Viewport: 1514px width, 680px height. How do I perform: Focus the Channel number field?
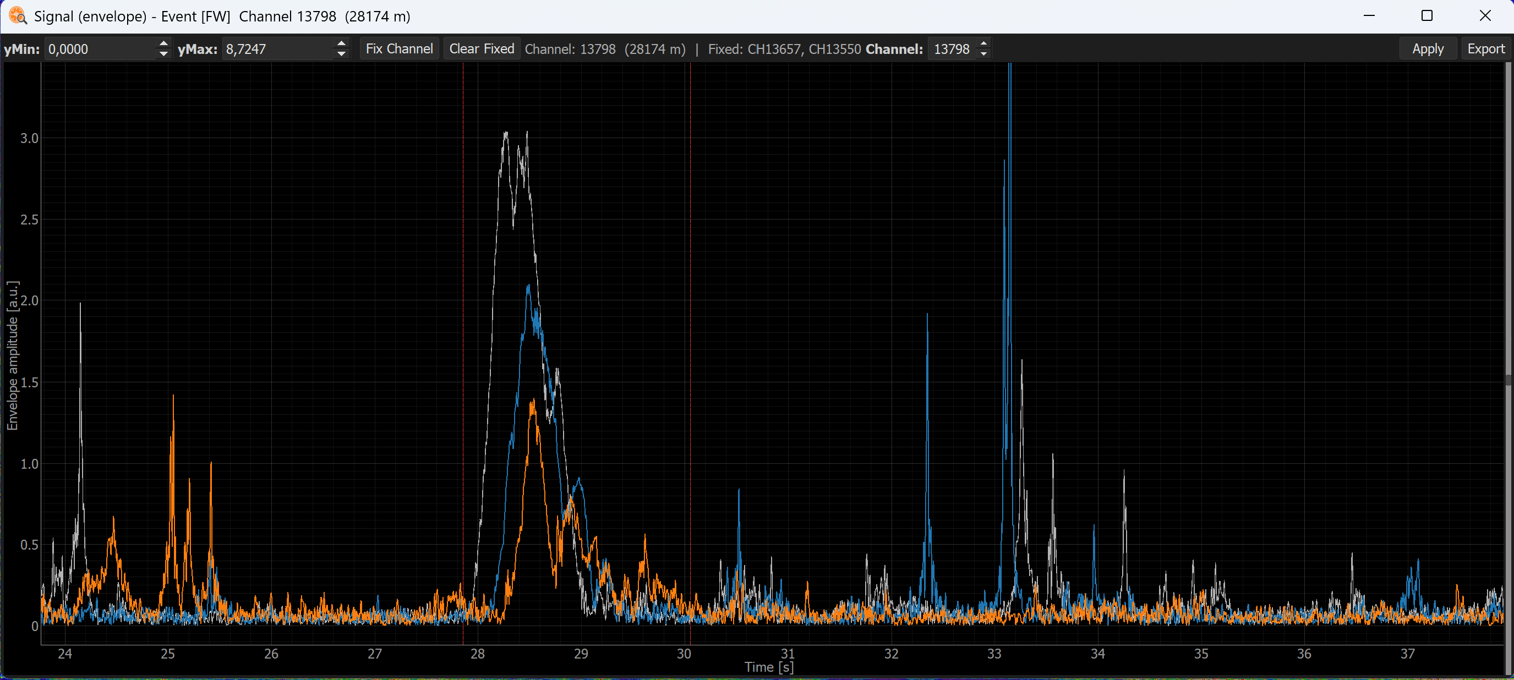(x=953, y=49)
